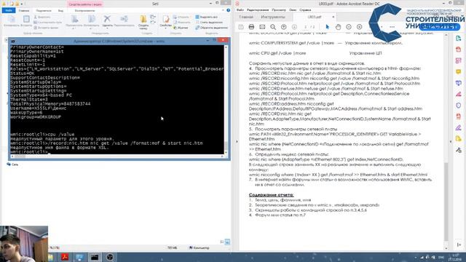Screen dimensions: 466x262
Task: Expand Acrobat left navigation pane arrow
Action: coord(237,142)
